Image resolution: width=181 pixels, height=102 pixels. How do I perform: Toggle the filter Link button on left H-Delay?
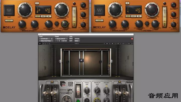pos(57,24)
